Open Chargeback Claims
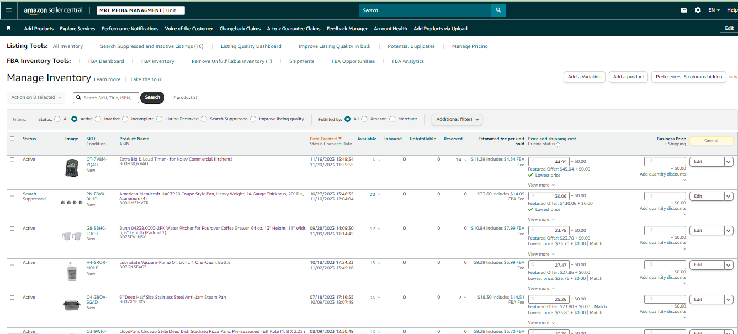 pos(240,29)
